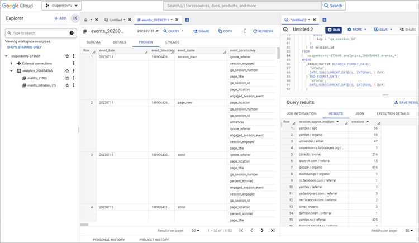The height and width of the screenshot is (243, 419).
Task: Copy the events table
Action: [x=225, y=31]
